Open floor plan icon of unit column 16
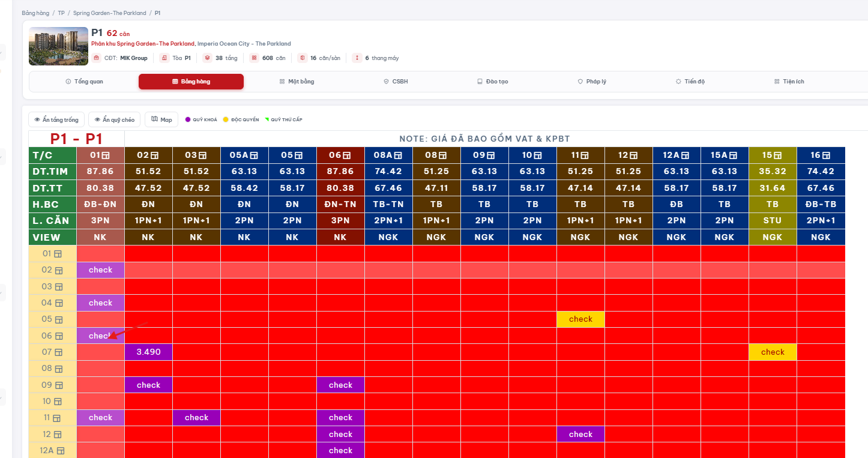The width and height of the screenshot is (868, 458). (826, 155)
